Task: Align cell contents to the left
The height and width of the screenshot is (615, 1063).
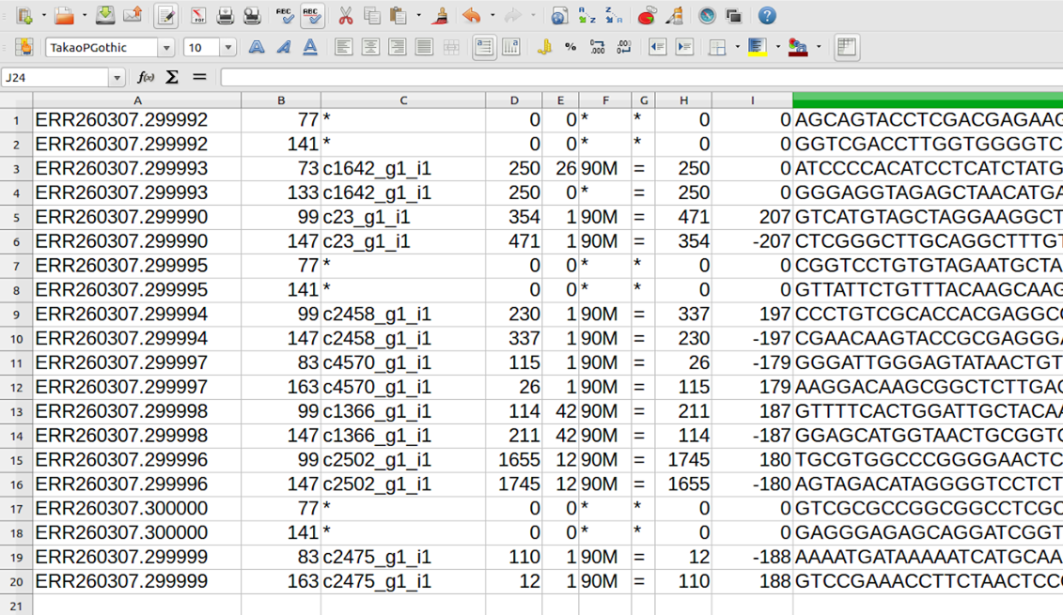Action: [x=344, y=47]
